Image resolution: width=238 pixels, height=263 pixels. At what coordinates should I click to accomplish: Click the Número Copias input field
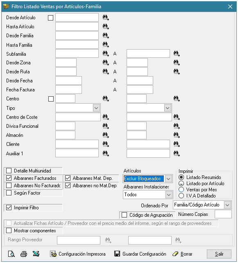click(223, 214)
